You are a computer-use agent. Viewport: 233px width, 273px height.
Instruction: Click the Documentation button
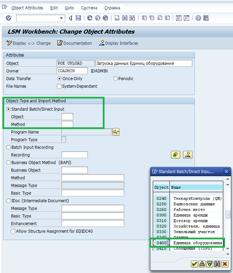point(75,43)
